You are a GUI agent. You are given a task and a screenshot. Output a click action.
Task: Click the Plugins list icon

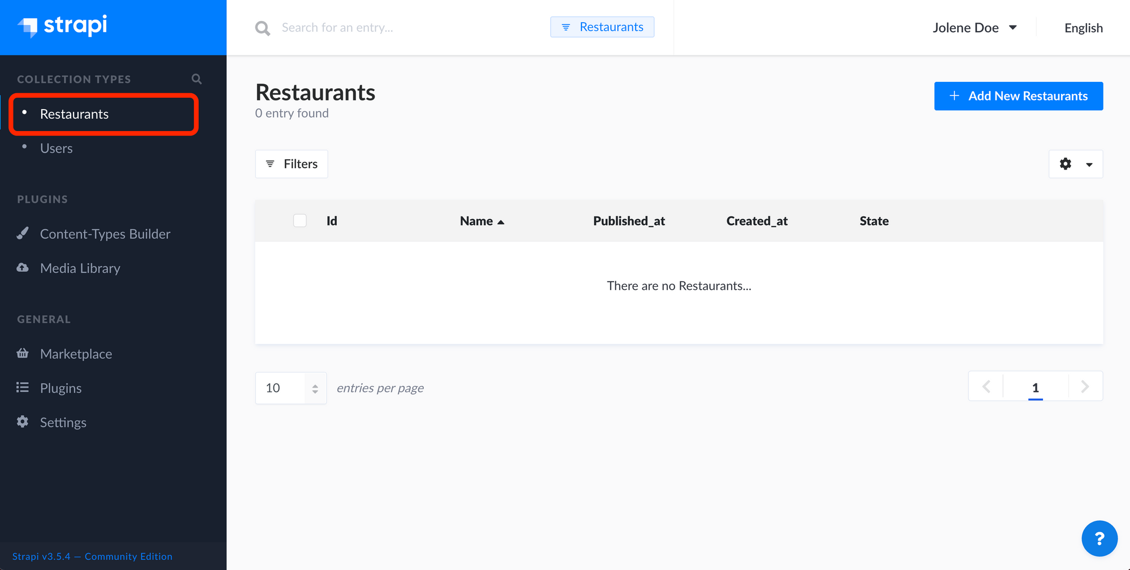(23, 388)
